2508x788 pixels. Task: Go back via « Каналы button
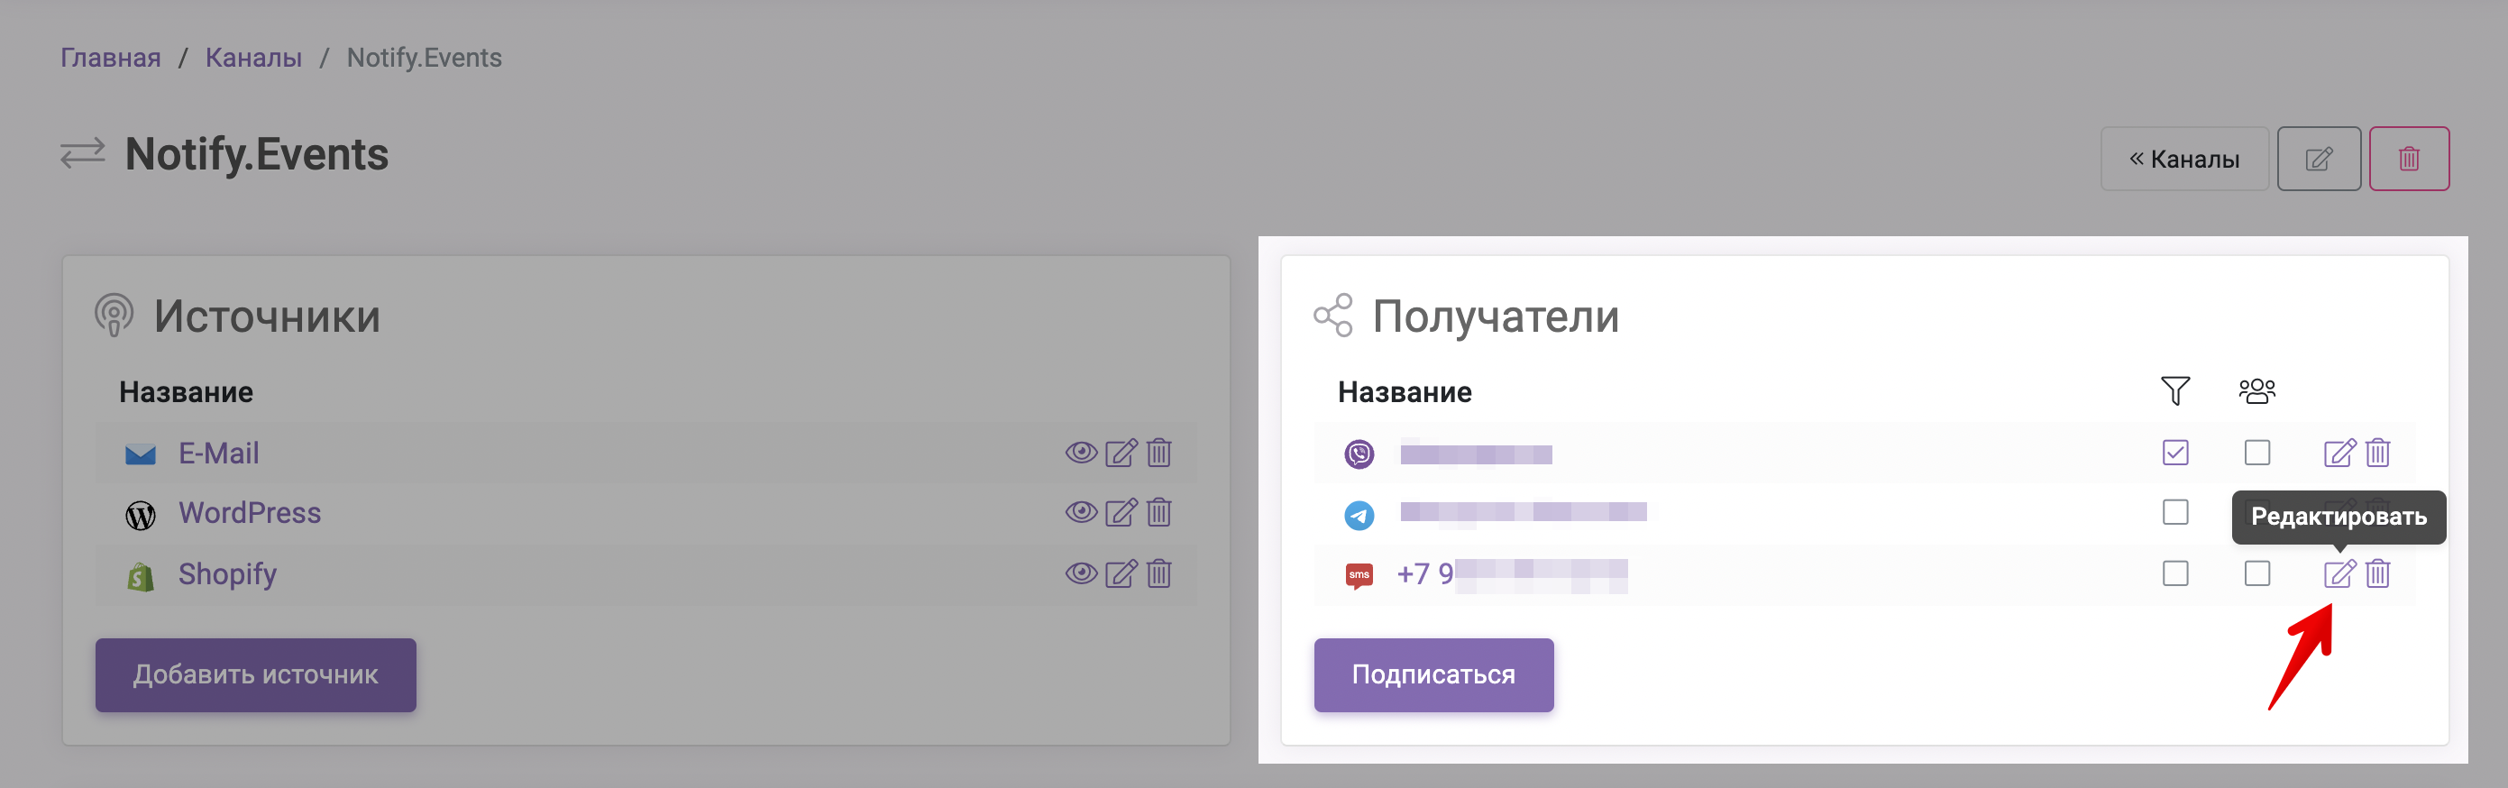pos(2184,159)
